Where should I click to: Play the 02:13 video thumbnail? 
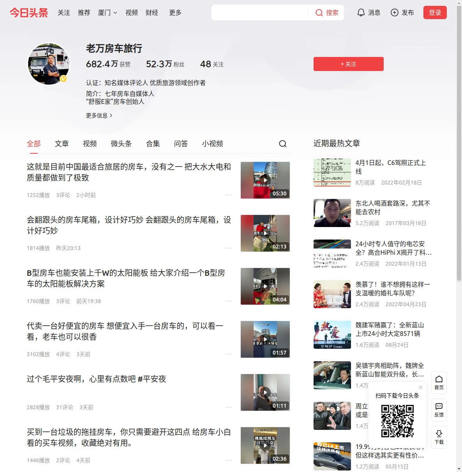[265, 233]
